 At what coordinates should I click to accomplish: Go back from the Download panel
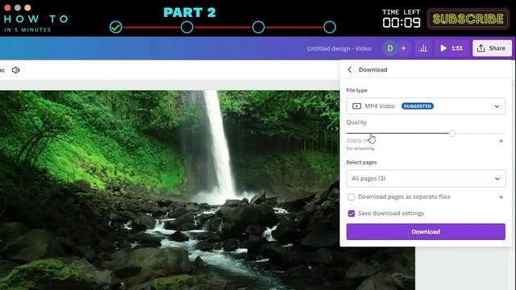350,70
